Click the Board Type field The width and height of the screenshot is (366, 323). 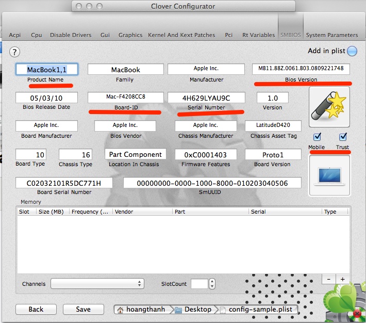pyautogui.click(x=31, y=154)
